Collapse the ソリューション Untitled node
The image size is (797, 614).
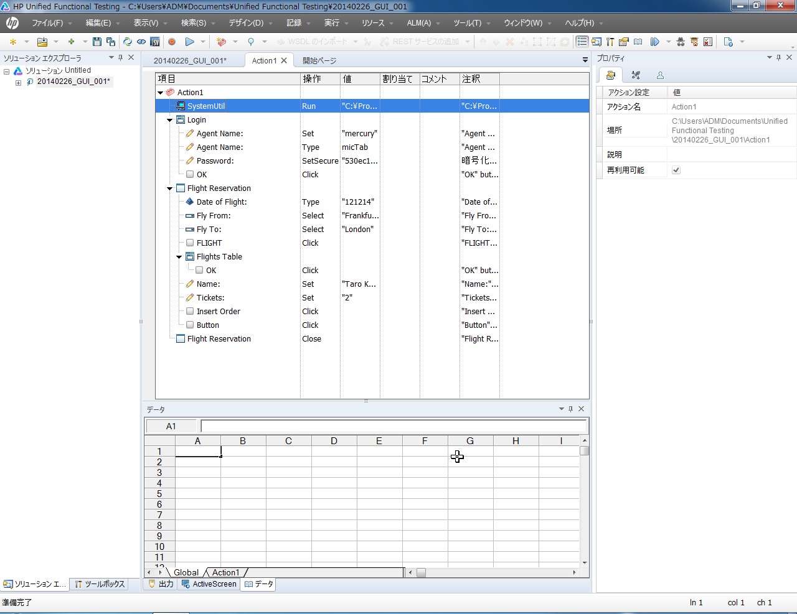coord(7,72)
